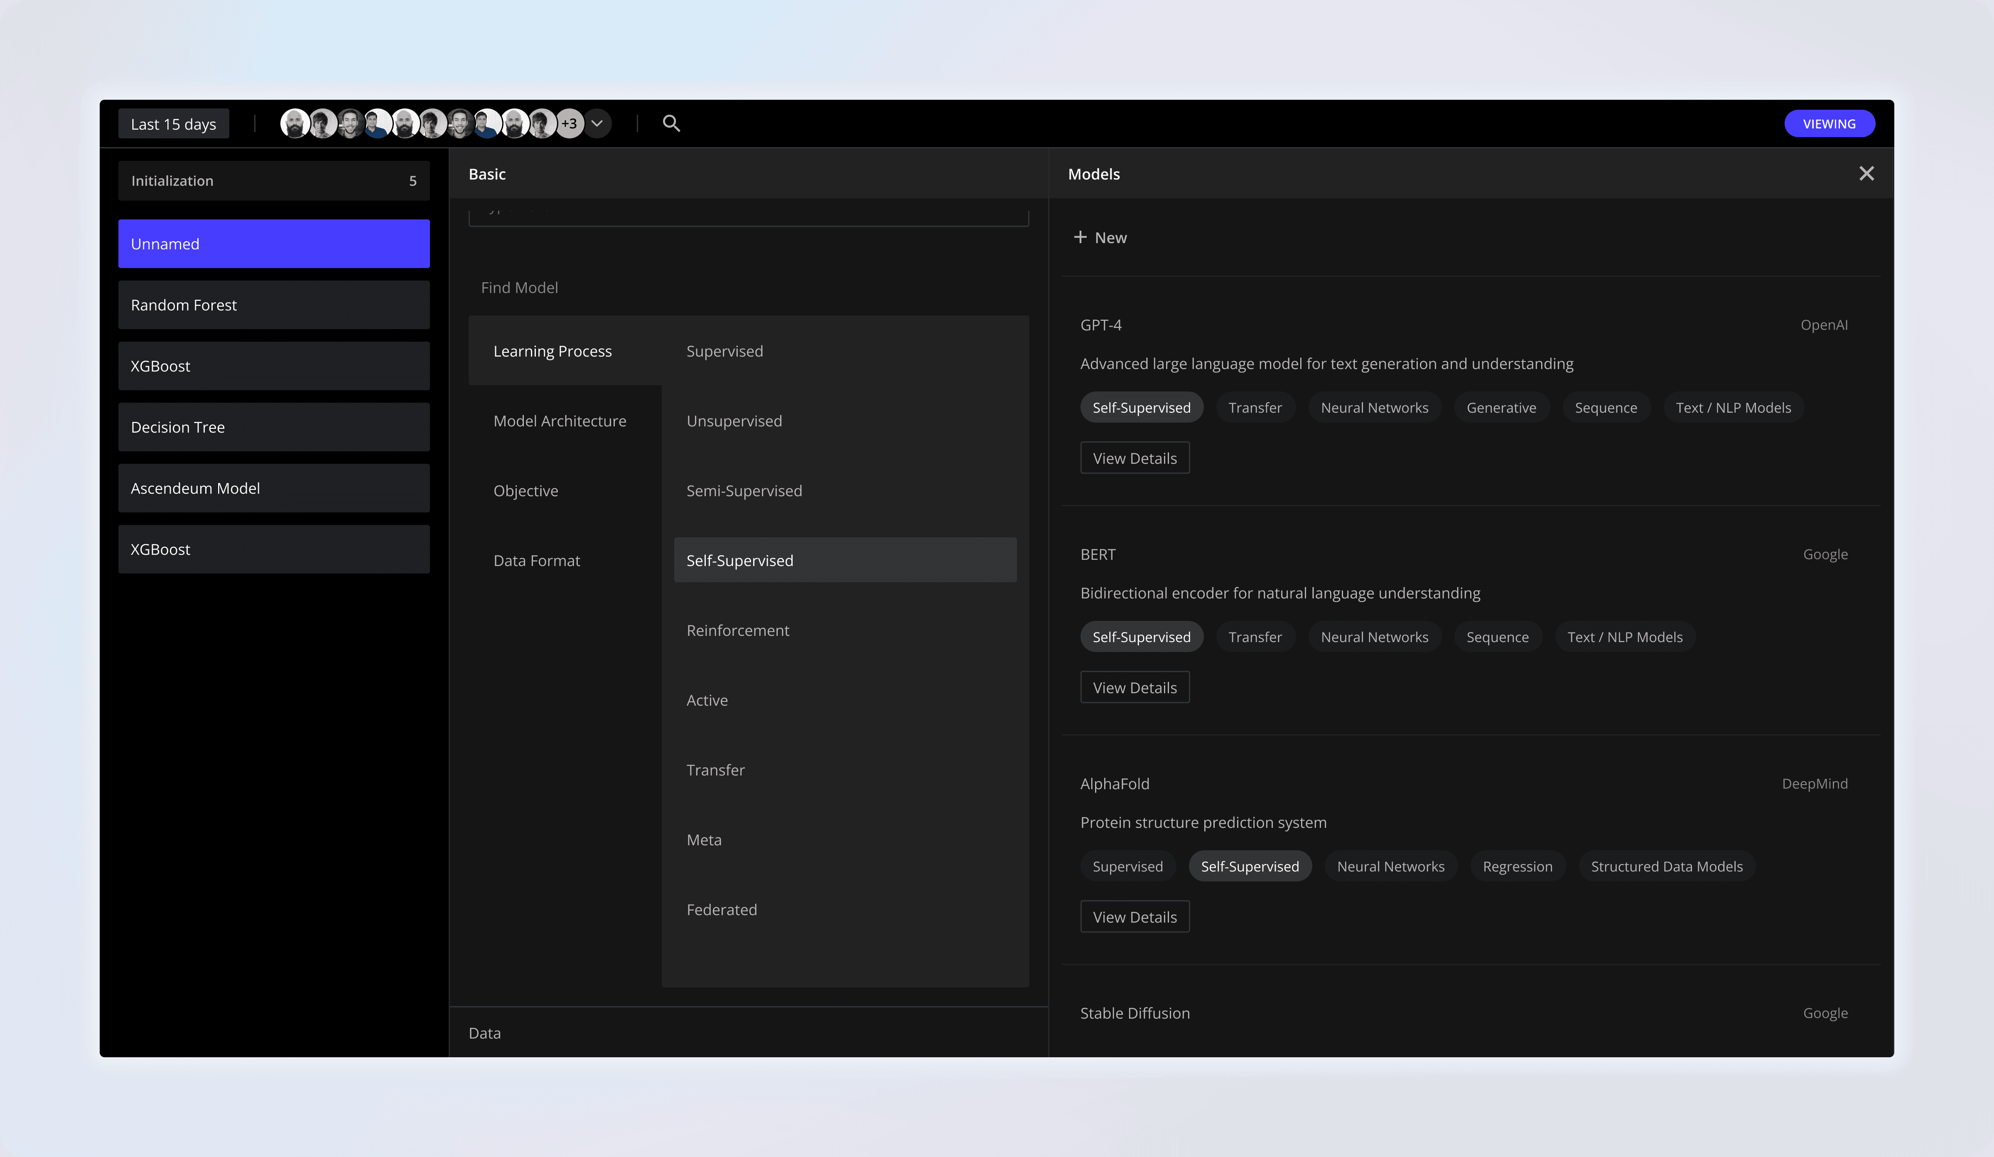Screen dimensions: 1994x1157
Task: Click the plus New model icon
Action: point(1080,237)
